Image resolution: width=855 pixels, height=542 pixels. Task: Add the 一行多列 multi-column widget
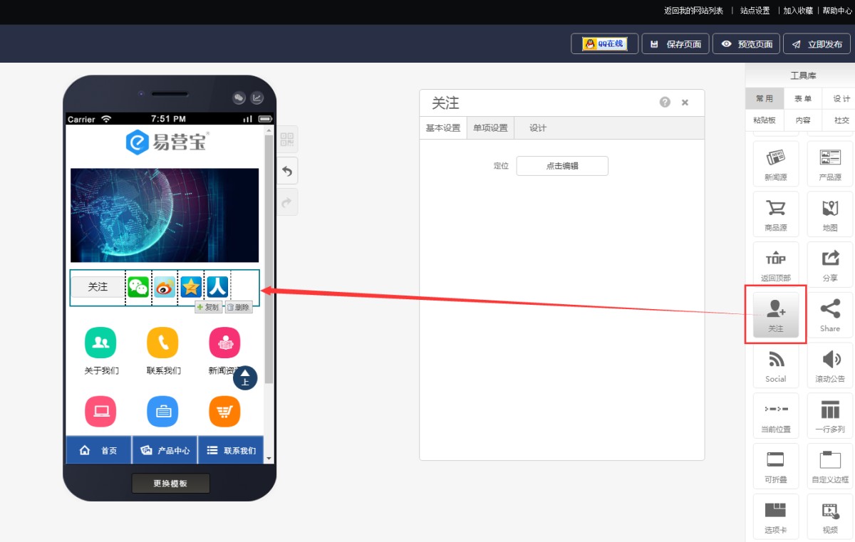click(x=830, y=416)
